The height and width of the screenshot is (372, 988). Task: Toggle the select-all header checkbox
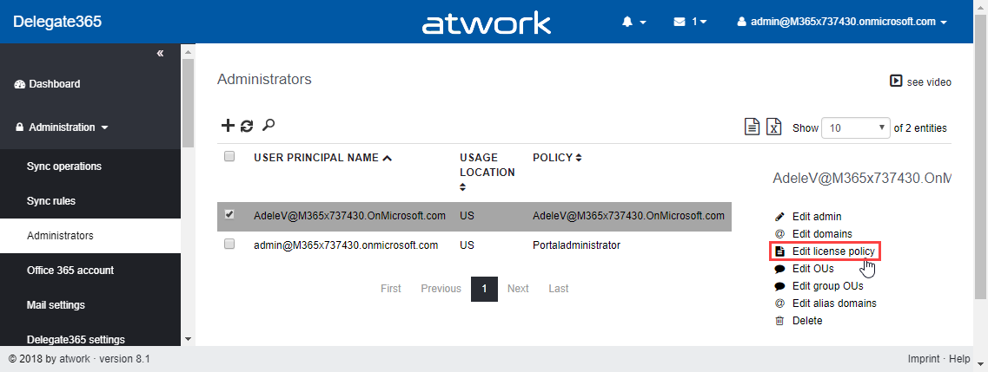click(x=229, y=156)
